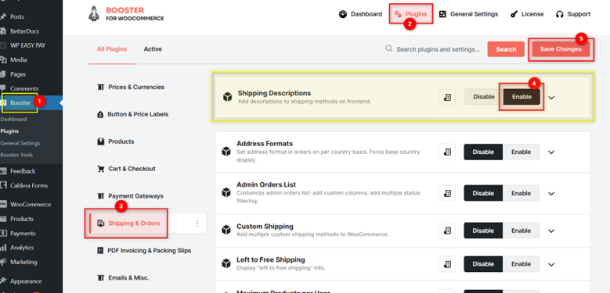Click documentation icon next to Address Formats
610x293 pixels.
click(447, 152)
